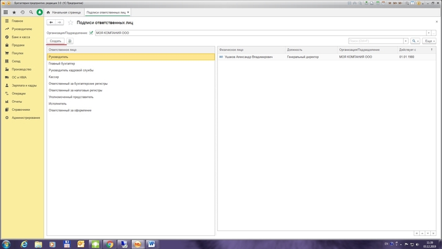
Task: Add this page to favorites star
Action: pyautogui.click(x=71, y=22)
